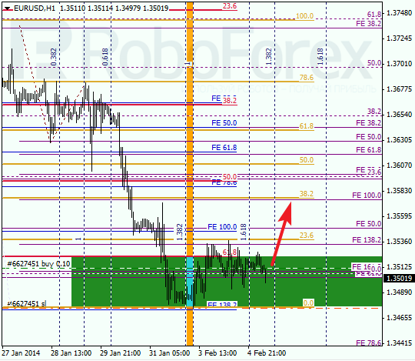Select the red 38.2 retracement label
415x361 pixels.
pyautogui.click(x=230, y=101)
